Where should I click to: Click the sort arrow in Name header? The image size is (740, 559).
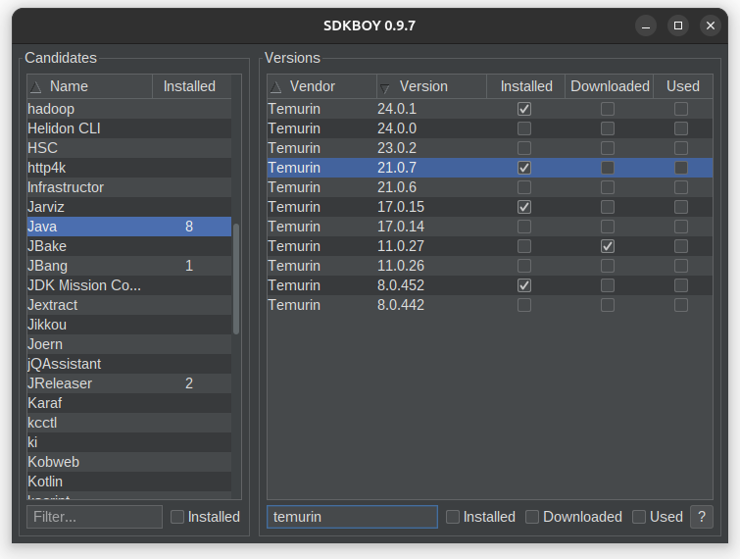coord(36,87)
